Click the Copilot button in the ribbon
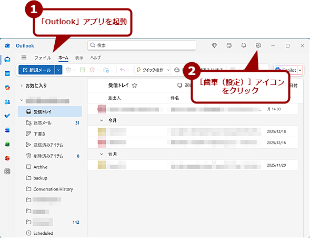 click(285, 70)
